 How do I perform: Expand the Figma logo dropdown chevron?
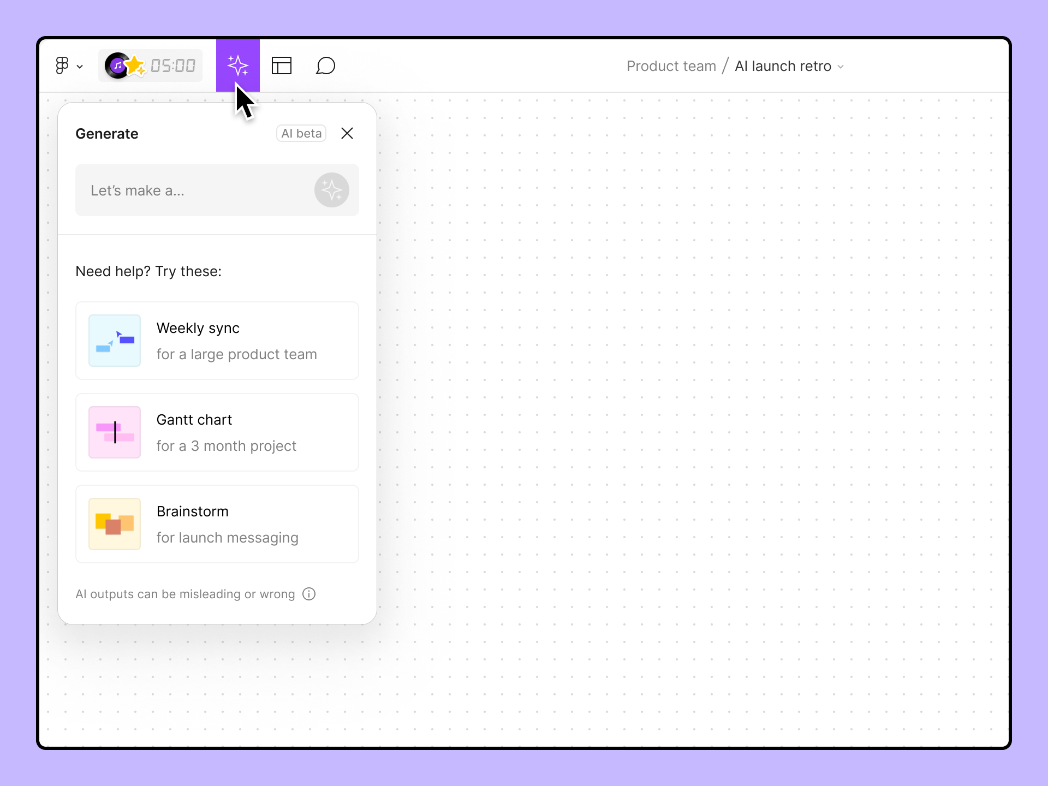80,67
